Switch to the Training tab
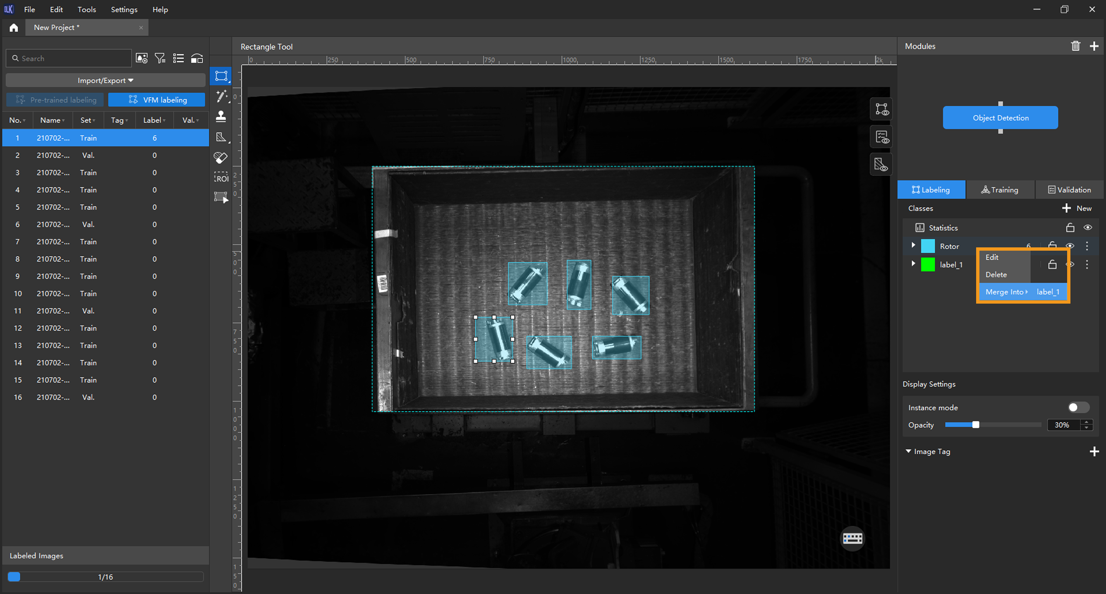Screen dimensions: 1106x594 tap(1000, 190)
